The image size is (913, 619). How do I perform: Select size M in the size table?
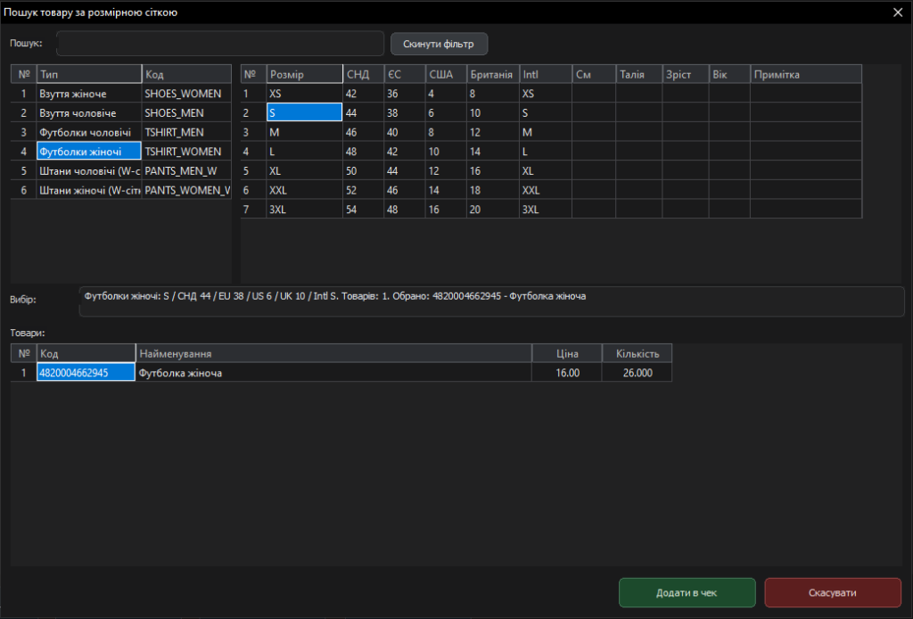tap(304, 132)
